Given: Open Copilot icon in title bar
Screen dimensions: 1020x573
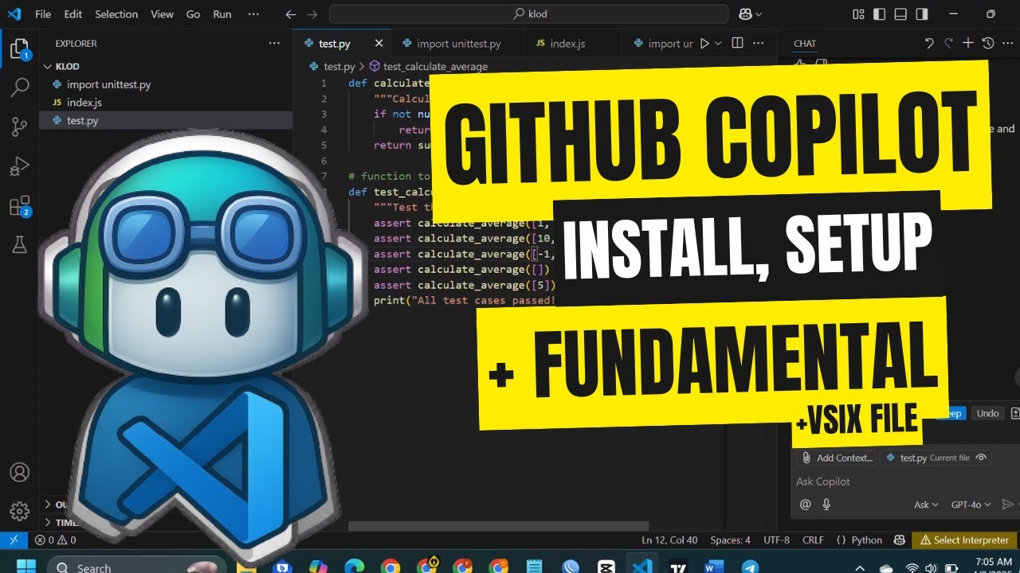Looking at the screenshot, I should 743,14.
